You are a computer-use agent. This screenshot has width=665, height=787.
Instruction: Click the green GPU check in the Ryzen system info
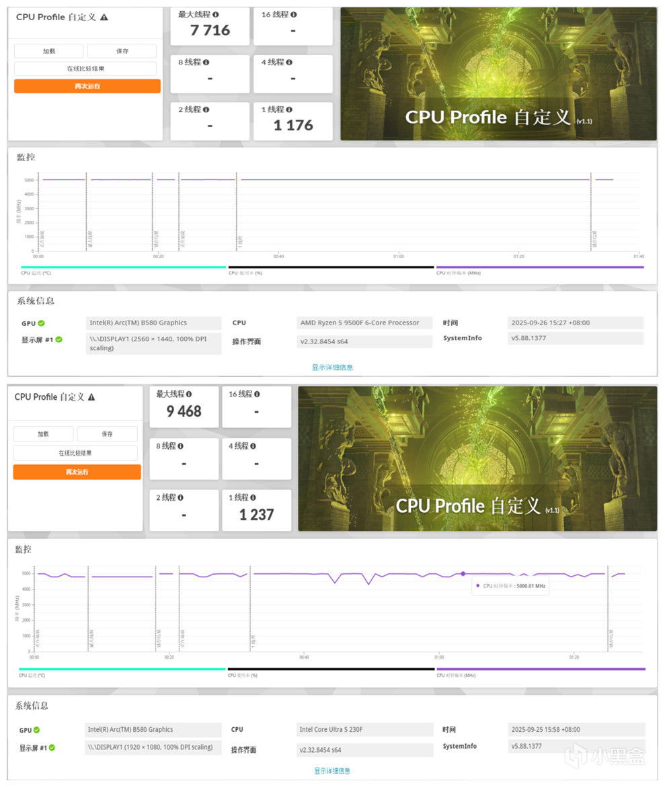pyautogui.click(x=41, y=323)
